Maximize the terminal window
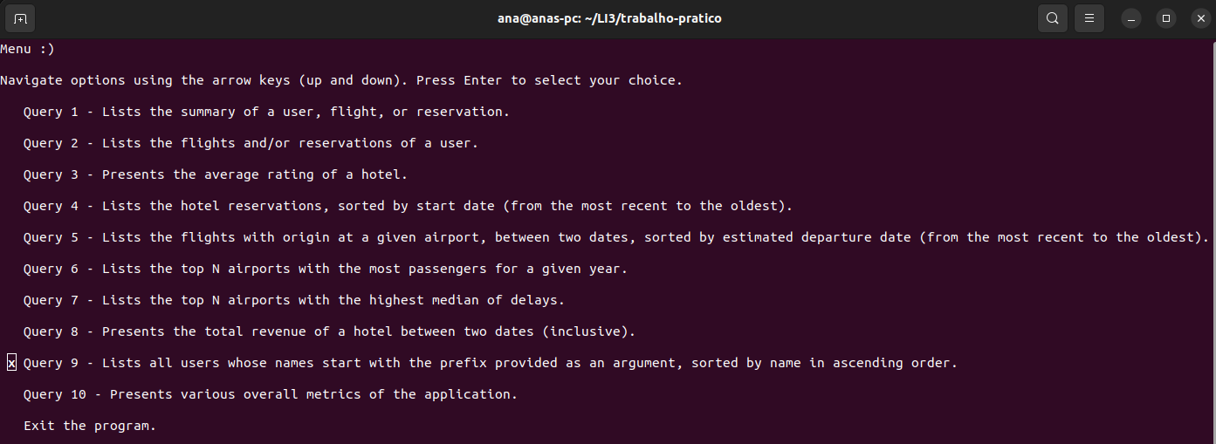The width and height of the screenshot is (1216, 444). pos(1165,18)
